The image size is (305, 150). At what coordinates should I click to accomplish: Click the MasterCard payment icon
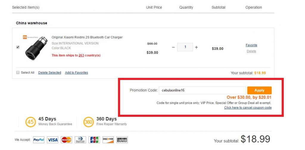[66, 140]
